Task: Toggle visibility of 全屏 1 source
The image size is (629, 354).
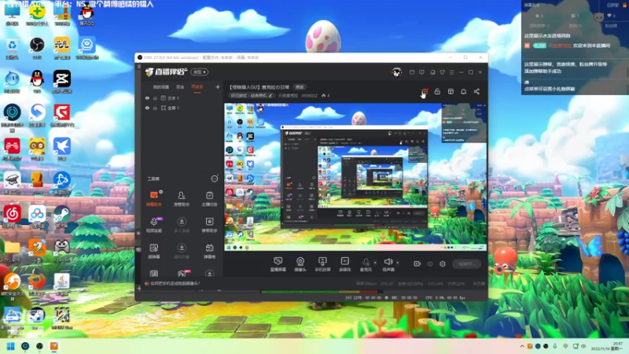Action: pyautogui.click(x=147, y=108)
